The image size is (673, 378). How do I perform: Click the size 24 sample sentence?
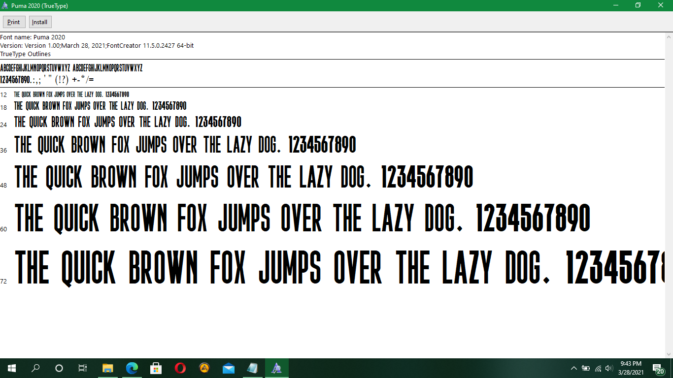128,122
